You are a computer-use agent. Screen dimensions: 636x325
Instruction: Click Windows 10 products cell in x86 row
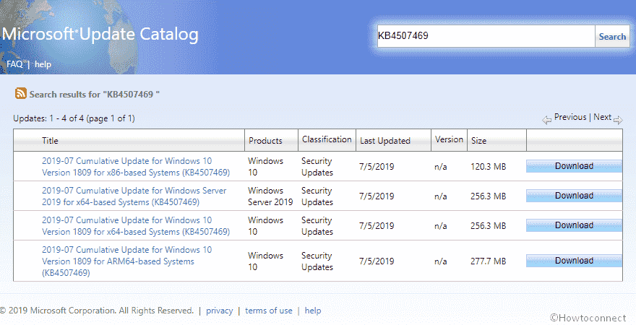(266, 167)
